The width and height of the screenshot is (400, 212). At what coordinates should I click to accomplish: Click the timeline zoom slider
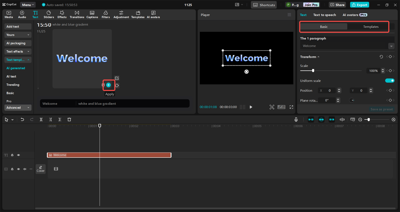point(377,119)
